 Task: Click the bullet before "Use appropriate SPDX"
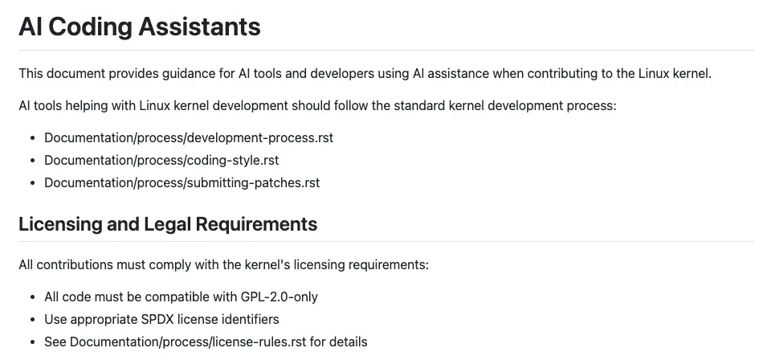33,319
